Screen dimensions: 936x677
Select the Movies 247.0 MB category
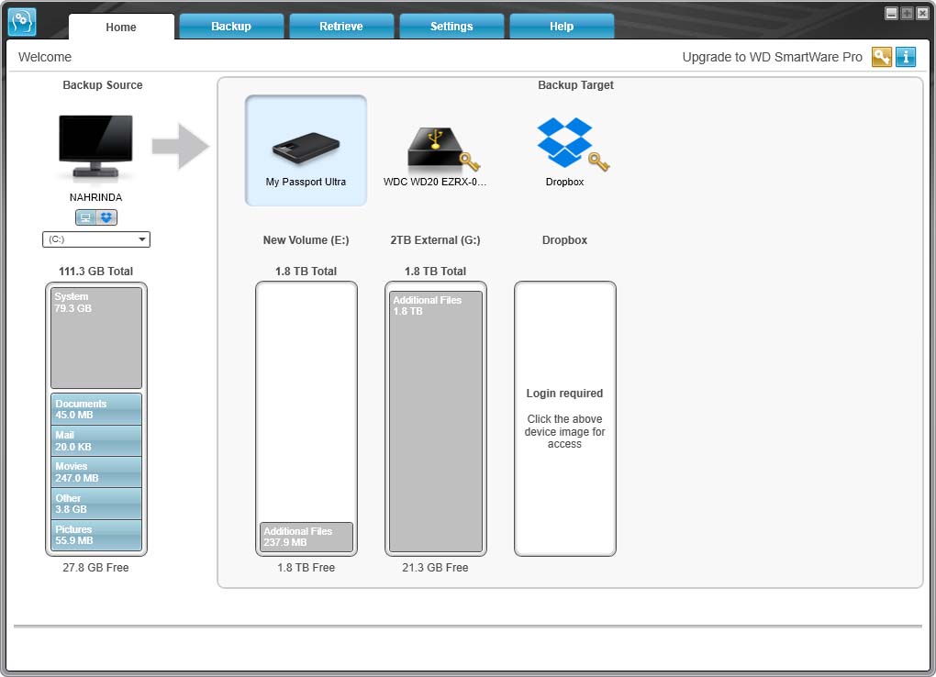(x=96, y=472)
